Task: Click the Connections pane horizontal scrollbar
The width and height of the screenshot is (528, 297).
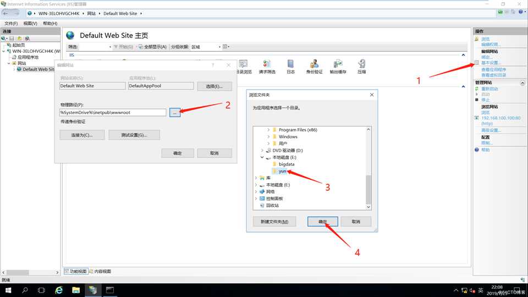Action: point(30,272)
